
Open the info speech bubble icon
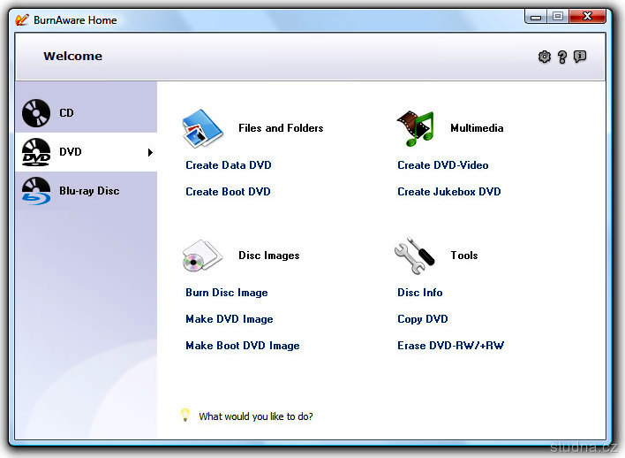(580, 57)
